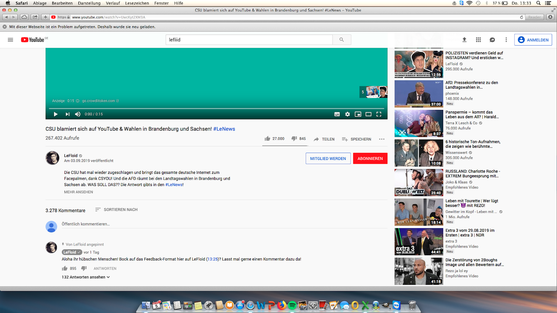Open Leben mit Tourette video title
Screen dimensions: 557x313
pos(472,203)
